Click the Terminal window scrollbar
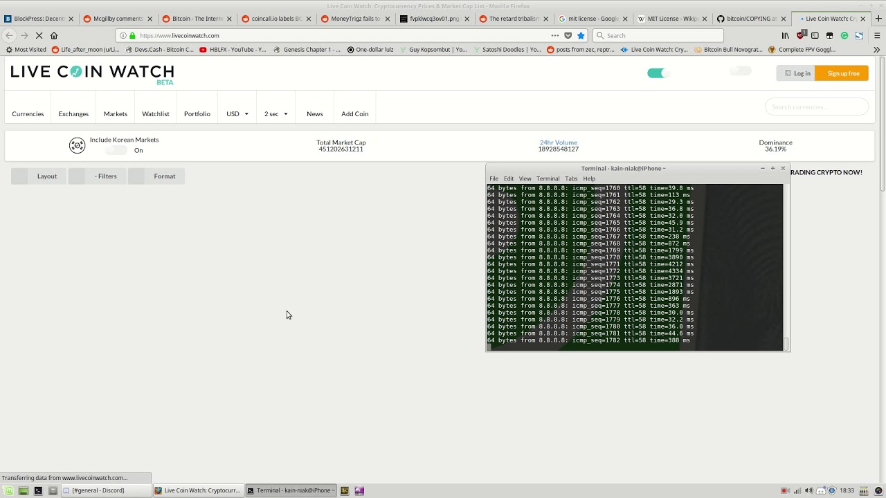This screenshot has height=498, width=886. point(786,344)
